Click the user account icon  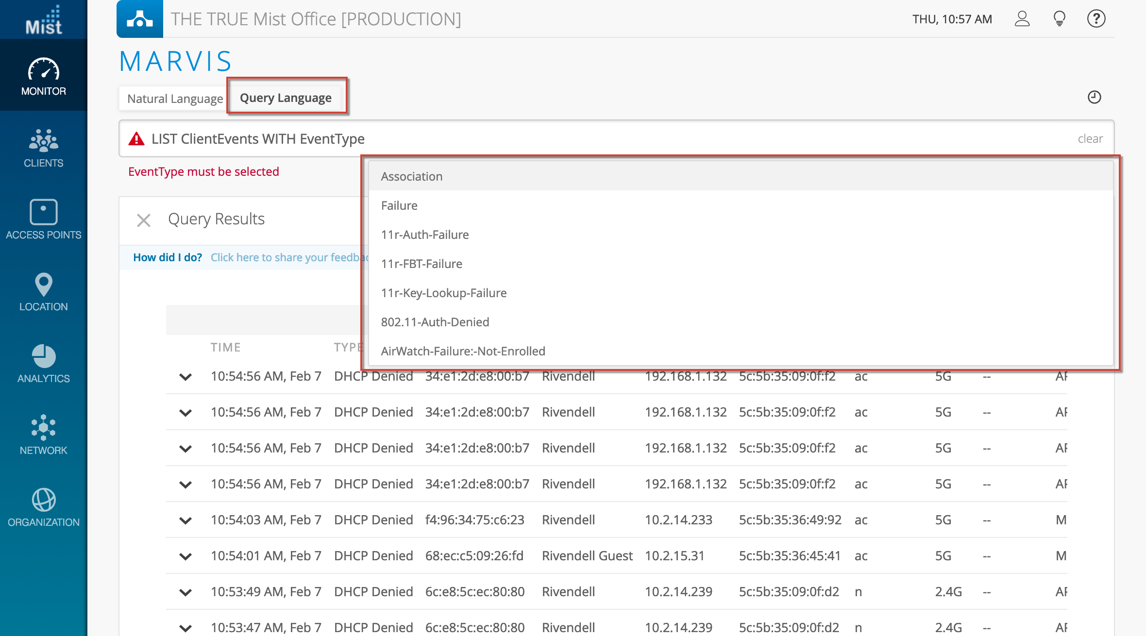1022,19
